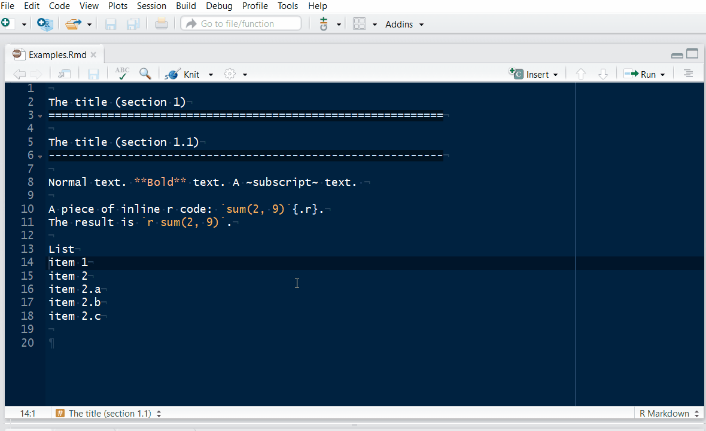Expand gear options dropdown arrow
The image size is (706, 431).
245,75
